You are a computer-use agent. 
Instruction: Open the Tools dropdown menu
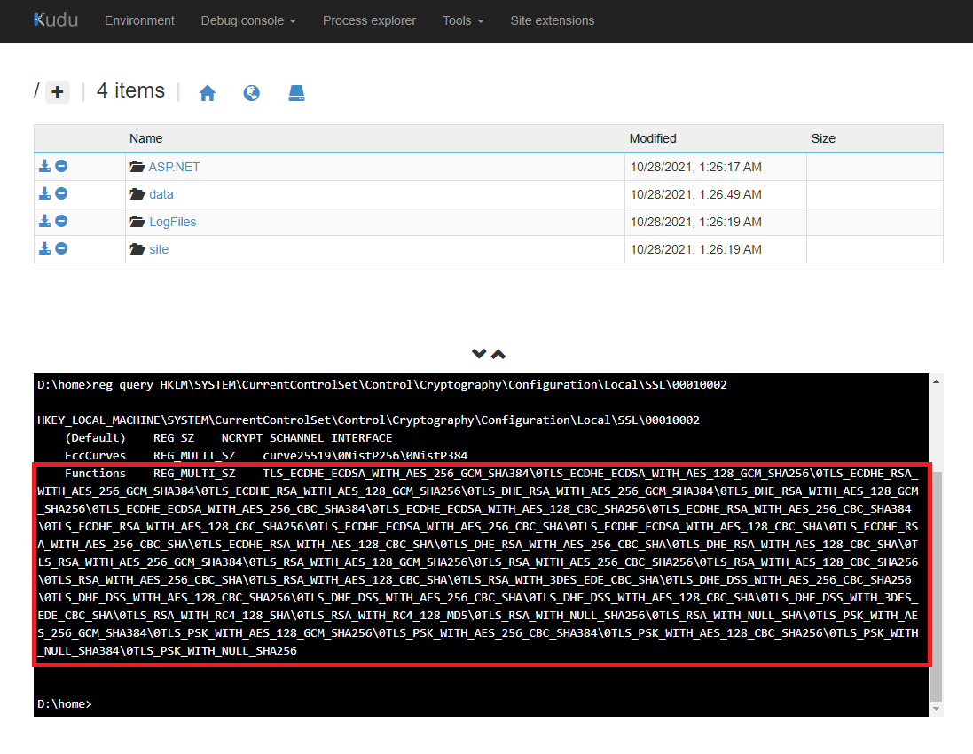click(x=463, y=20)
